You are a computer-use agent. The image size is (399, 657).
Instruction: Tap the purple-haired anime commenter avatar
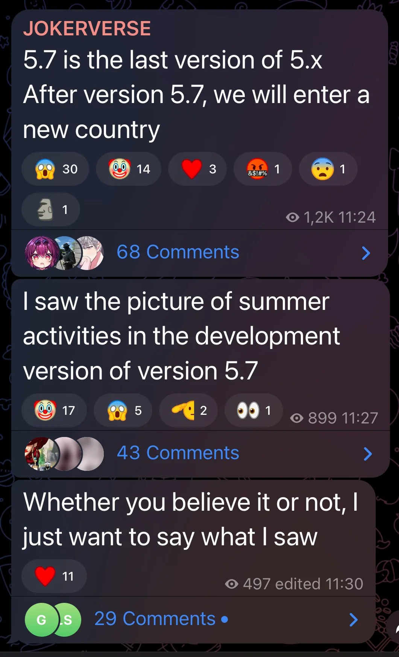pyautogui.click(x=42, y=253)
